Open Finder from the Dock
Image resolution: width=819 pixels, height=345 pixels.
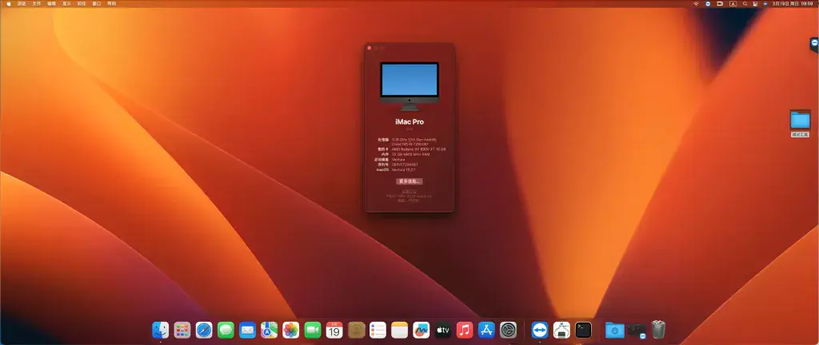(160, 330)
